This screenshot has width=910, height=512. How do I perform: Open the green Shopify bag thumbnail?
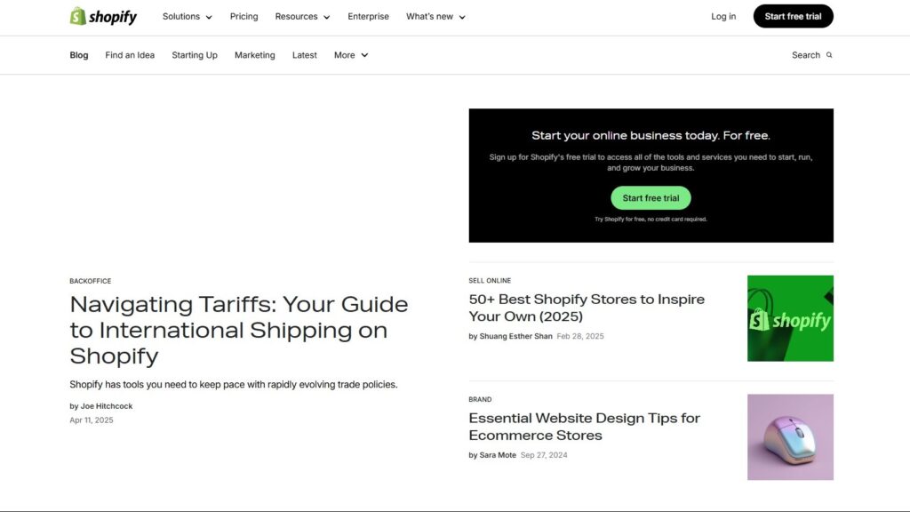pyautogui.click(x=790, y=318)
